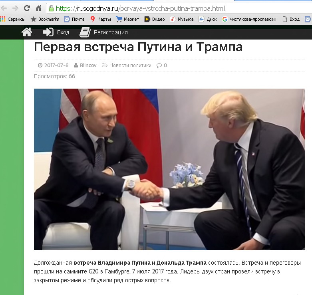Open the Видео bookmark
This screenshot has height=295, width=312.
(x=155, y=19)
